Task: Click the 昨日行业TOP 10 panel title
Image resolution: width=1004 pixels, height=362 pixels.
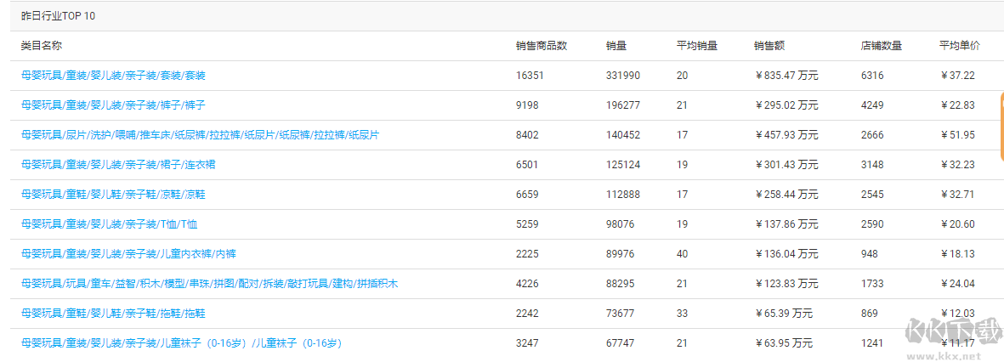Action: click(x=59, y=16)
